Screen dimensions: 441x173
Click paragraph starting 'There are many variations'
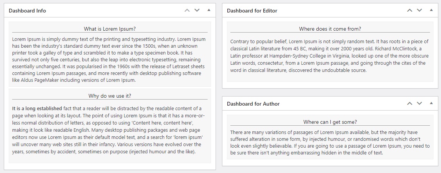point(330,142)
